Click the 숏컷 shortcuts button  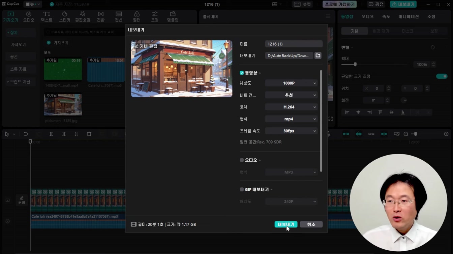coord(302,4)
